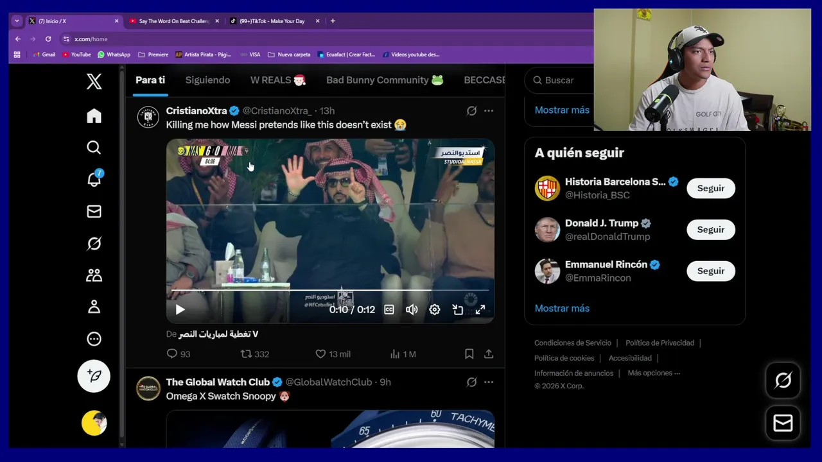The height and width of the screenshot is (462, 822).
Task: Mute the video volume speaker
Action: pyautogui.click(x=412, y=310)
